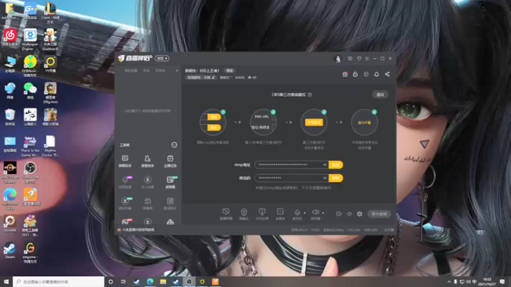Open the 多人连麦 download-arrow tool
Screen dimensions: 511x287
[148, 182]
